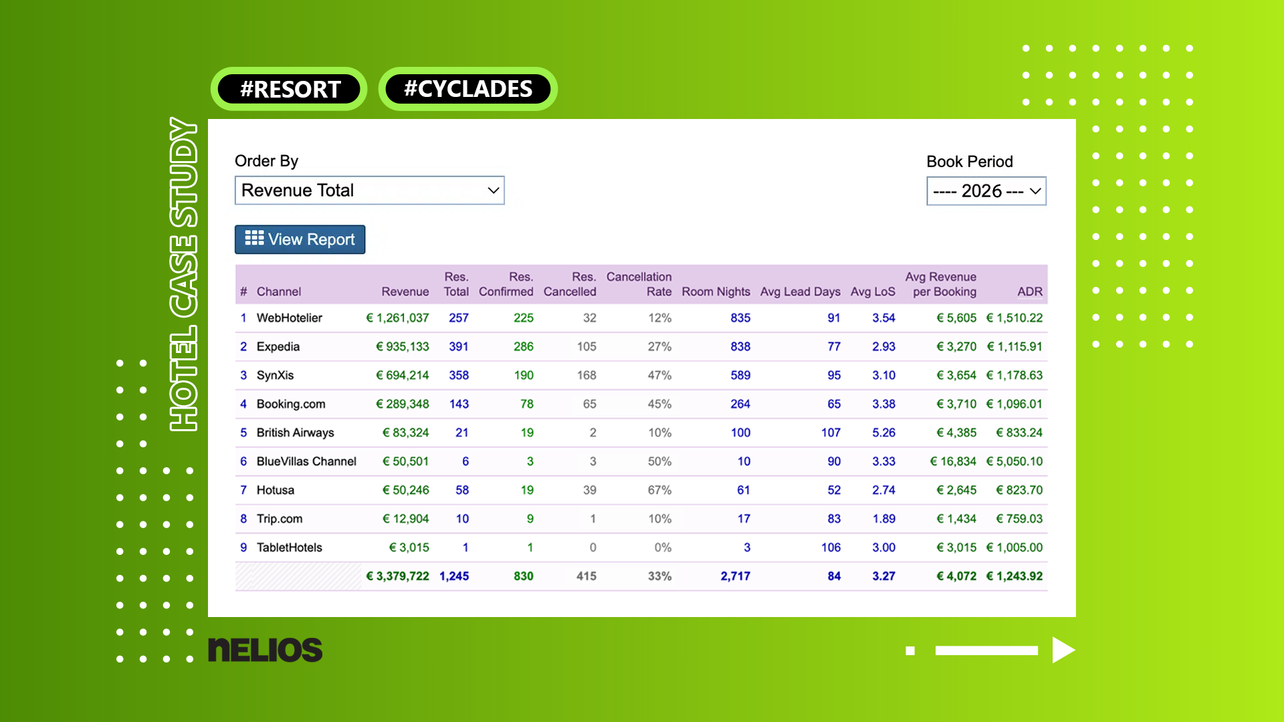The width and height of the screenshot is (1284, 722).
Task: Click the Avg LoS column header
Action: [873, 291]
